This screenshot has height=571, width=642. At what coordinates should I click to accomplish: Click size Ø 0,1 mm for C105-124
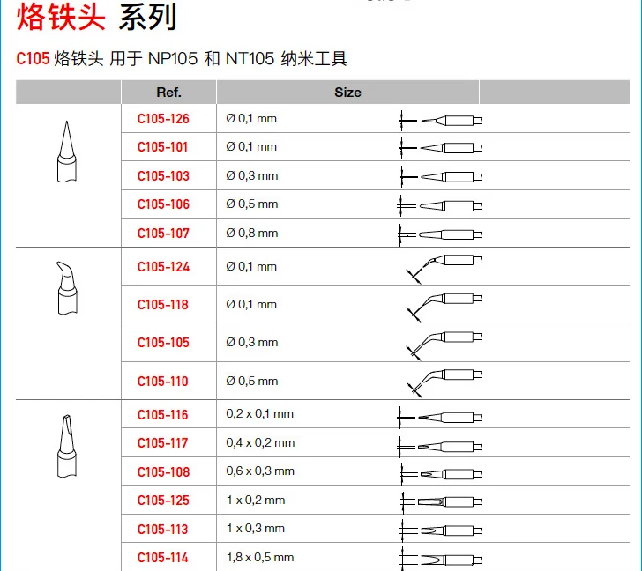pyautogui.click(x=251, y=267)
